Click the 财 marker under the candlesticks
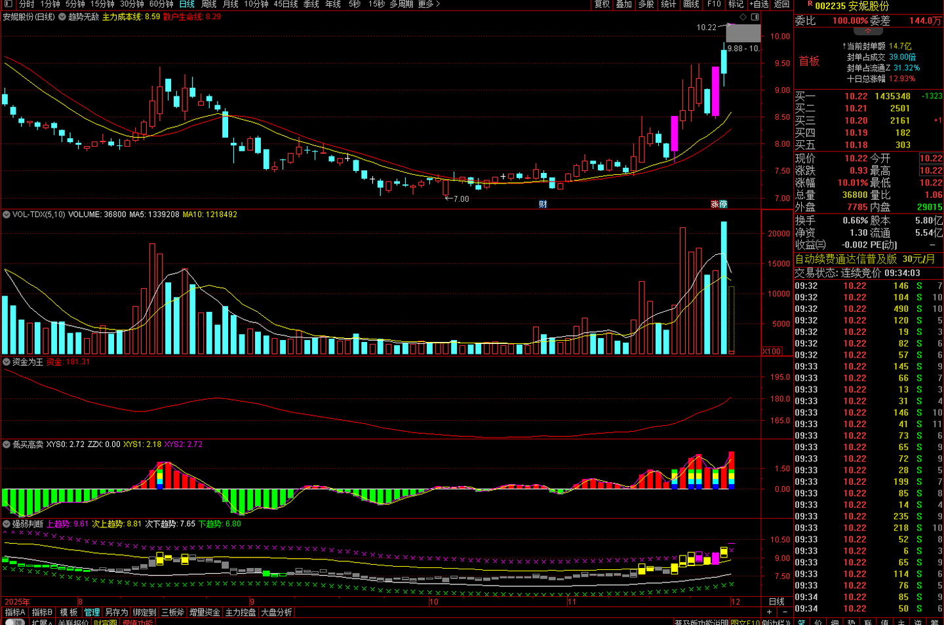 point(543,204)
